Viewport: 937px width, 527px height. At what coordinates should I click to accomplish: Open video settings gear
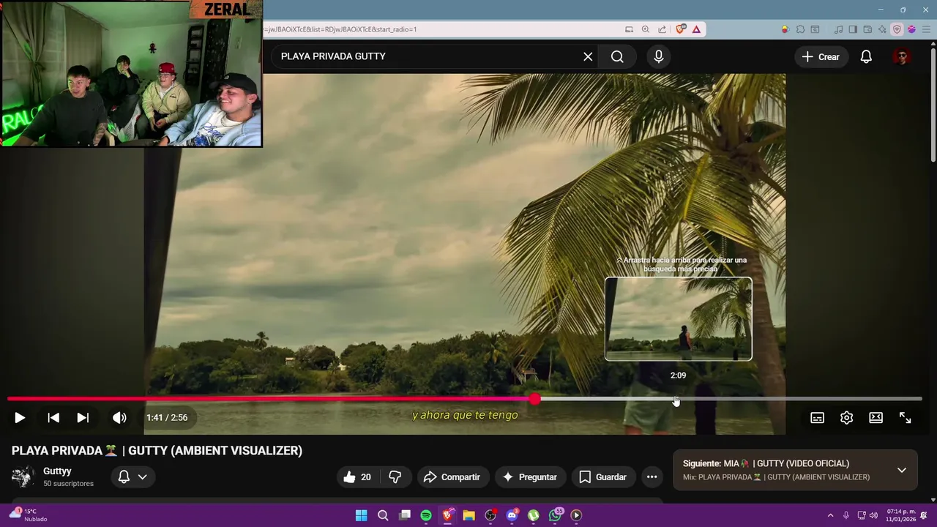(846, 418)
